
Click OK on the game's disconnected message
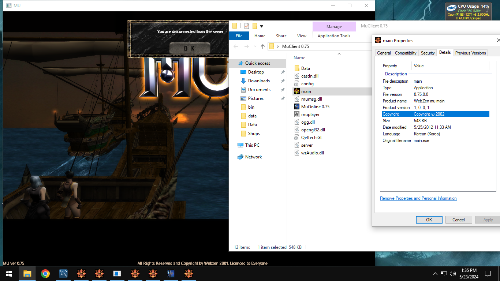[190, 48]
